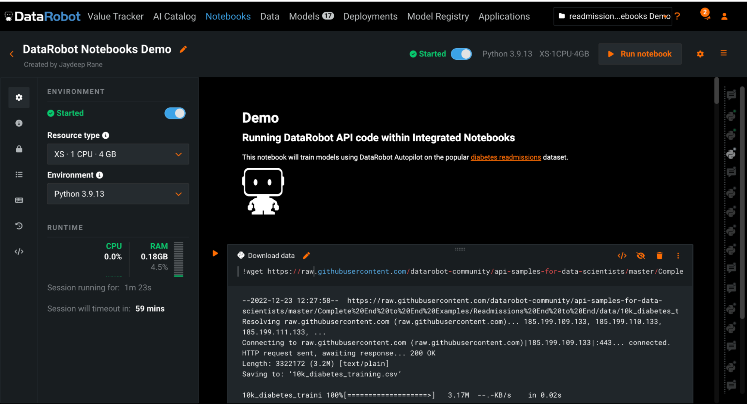Click the code bracket icon in sidebar
Viewport: 747px width, 404px height.
click(x=19, y=251)
